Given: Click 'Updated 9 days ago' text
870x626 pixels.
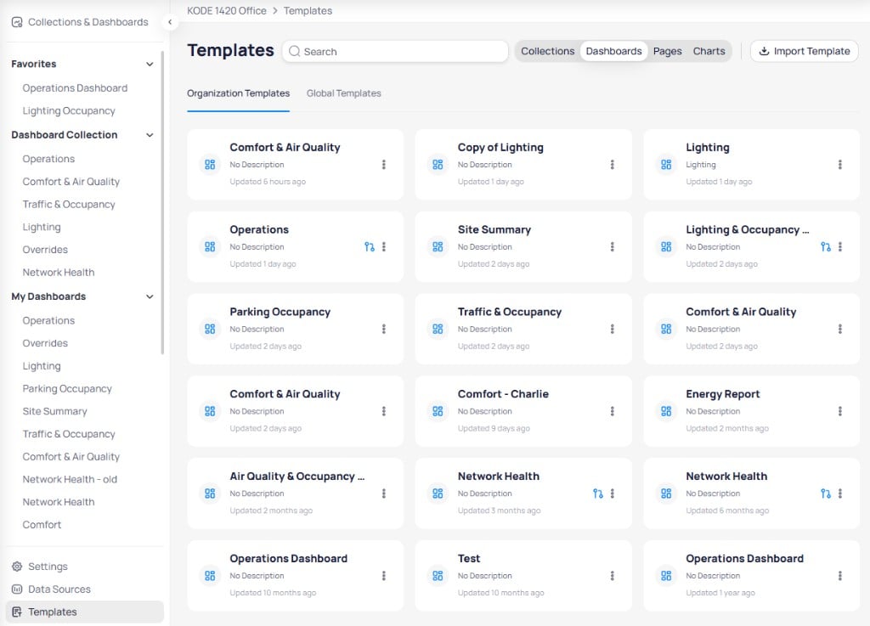Looking at the screenshot, I should [x=494, y=429].
